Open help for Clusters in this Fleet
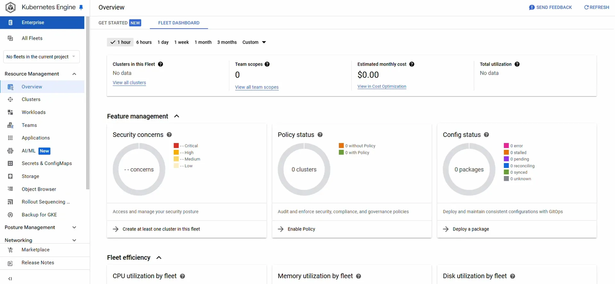 pyautogui.click(x=160, y=64)
